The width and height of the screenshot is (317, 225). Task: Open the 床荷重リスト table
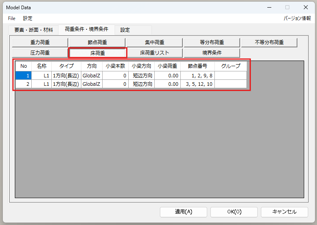click(x=155, y=53)
